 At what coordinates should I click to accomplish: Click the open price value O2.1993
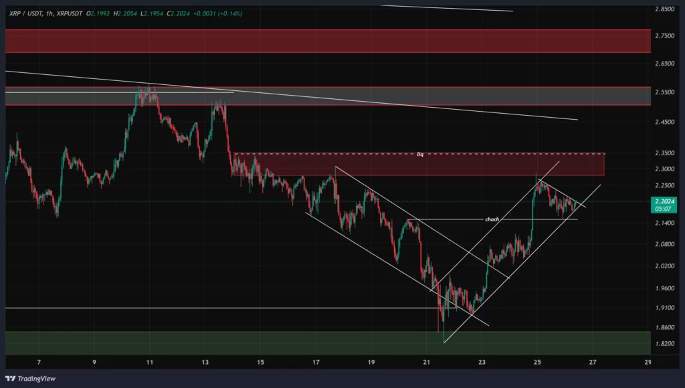coord(97,12)
